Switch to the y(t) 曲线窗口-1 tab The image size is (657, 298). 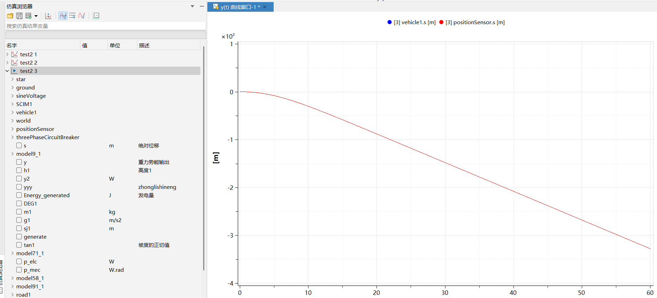coord(240,7)
